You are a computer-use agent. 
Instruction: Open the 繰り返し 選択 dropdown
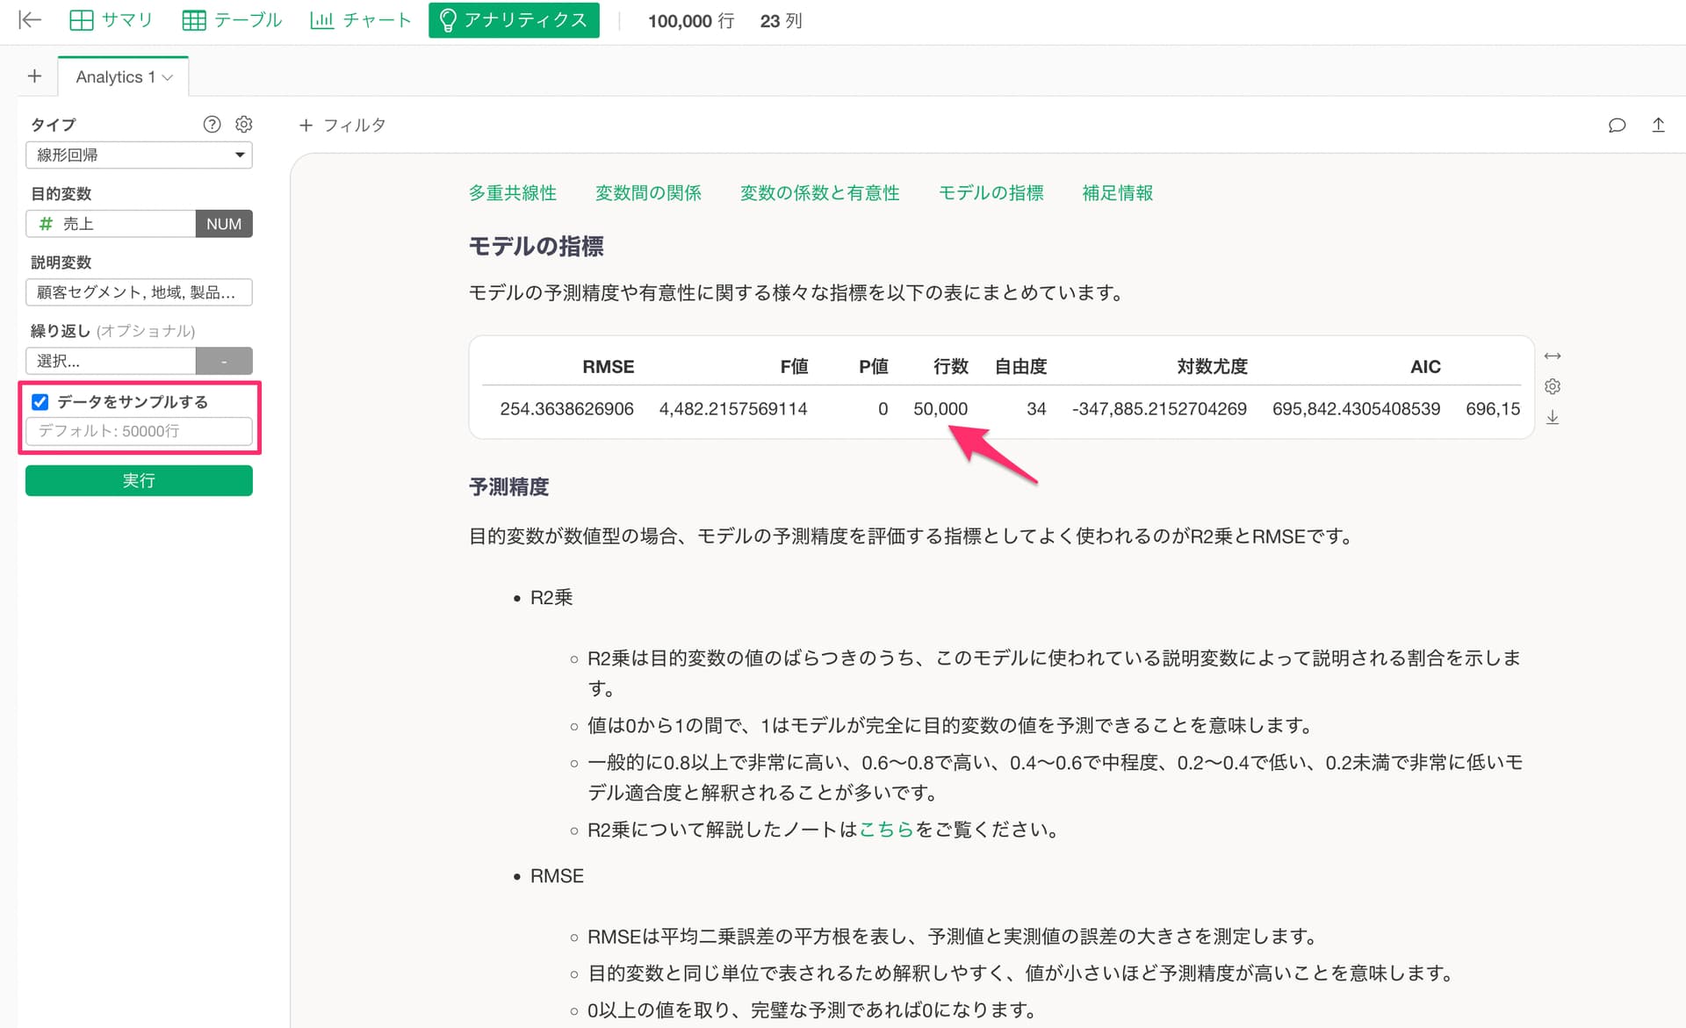[111, 361]
